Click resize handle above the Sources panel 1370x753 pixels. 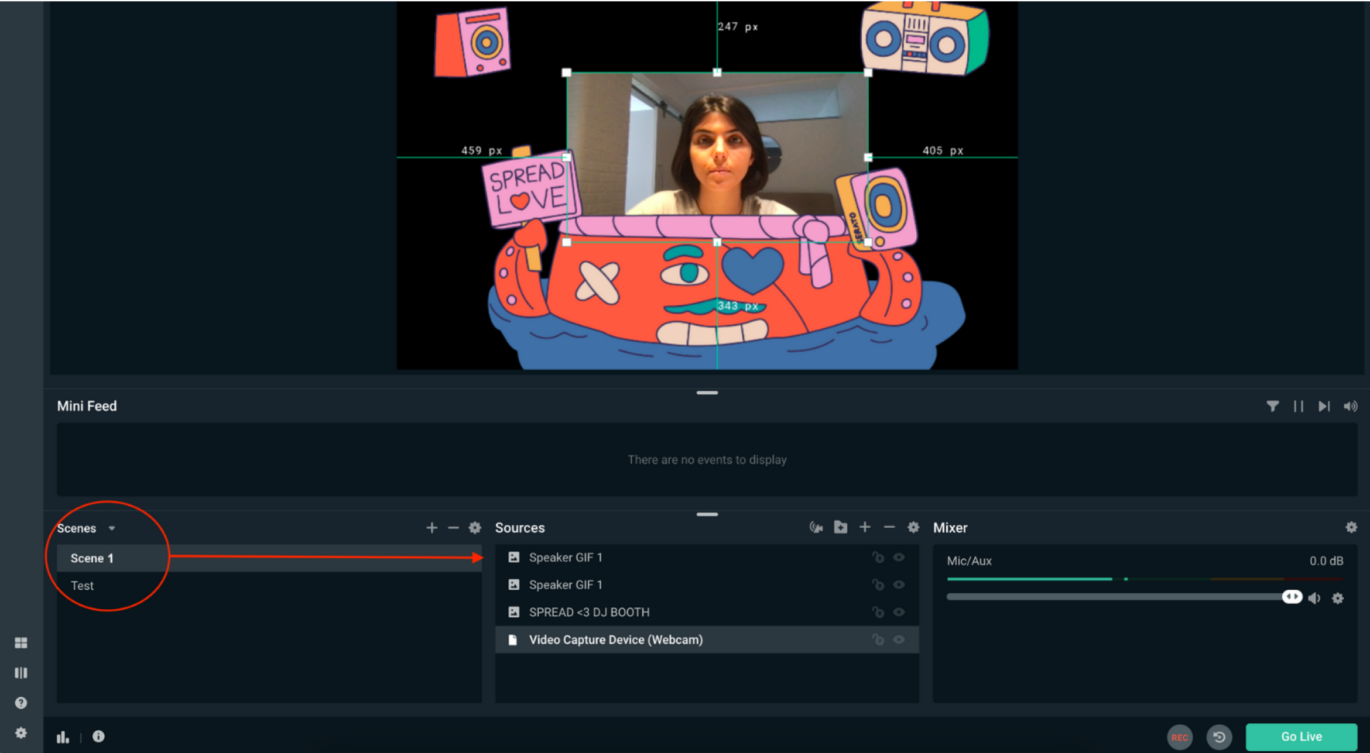[707, 514]
